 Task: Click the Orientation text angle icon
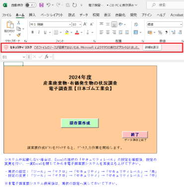pos(121,24)
